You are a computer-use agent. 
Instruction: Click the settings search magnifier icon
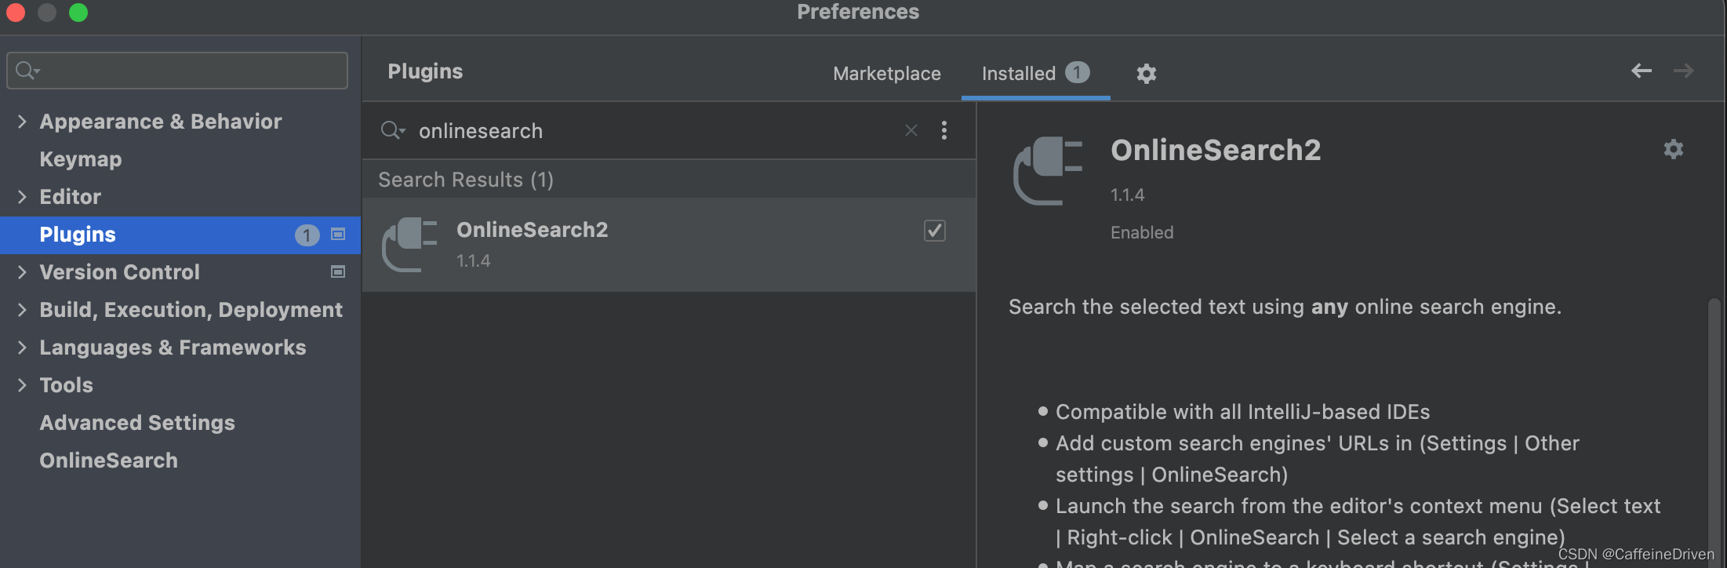click(x=27, y=71)
